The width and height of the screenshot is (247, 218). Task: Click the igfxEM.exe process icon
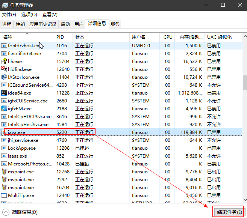(x=4, y=108)
